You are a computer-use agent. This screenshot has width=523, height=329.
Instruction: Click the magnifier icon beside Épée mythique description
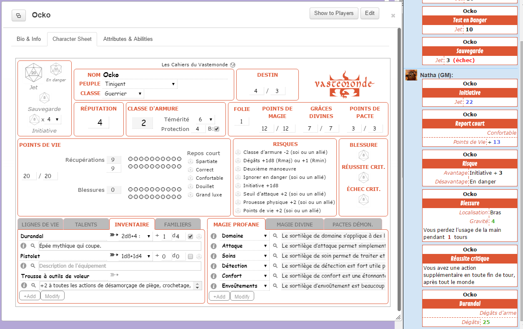(x=33, y=246)
